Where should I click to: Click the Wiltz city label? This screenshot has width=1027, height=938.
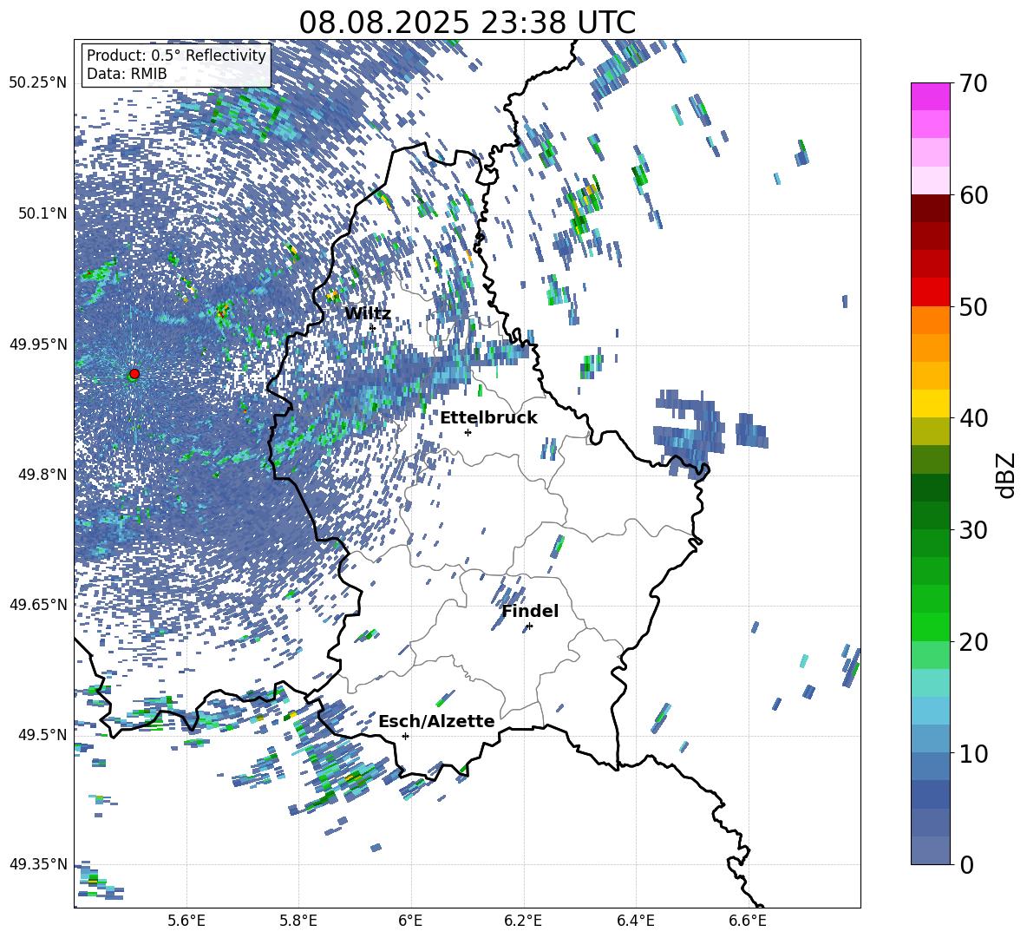pos(368,313)
